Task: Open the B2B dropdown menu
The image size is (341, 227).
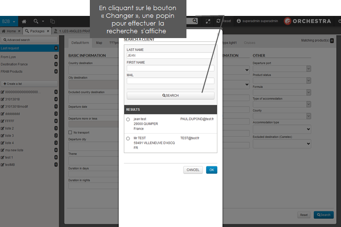Action: pos(9,22)
